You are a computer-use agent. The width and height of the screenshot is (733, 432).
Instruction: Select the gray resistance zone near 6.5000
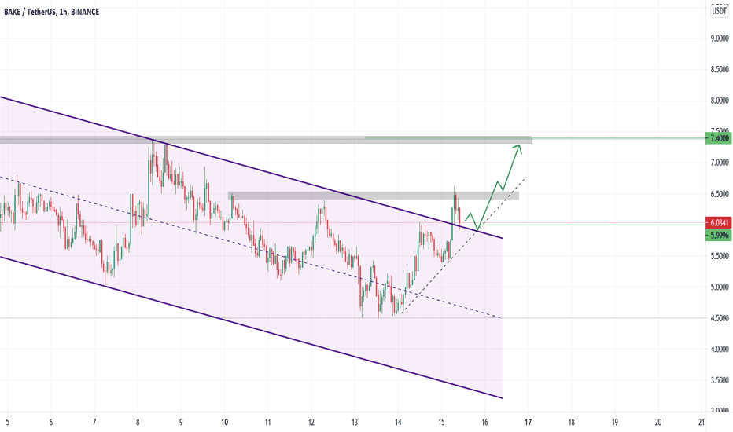tap(373, 196)
